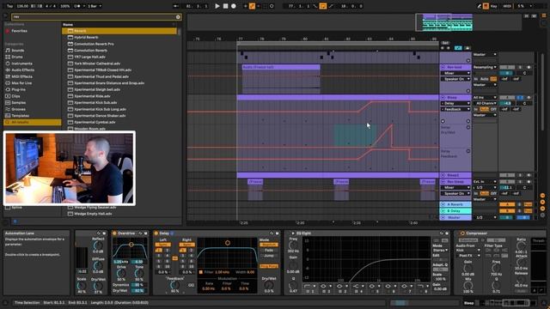Open the Feedback automation parameter chooser

(455, 109)
